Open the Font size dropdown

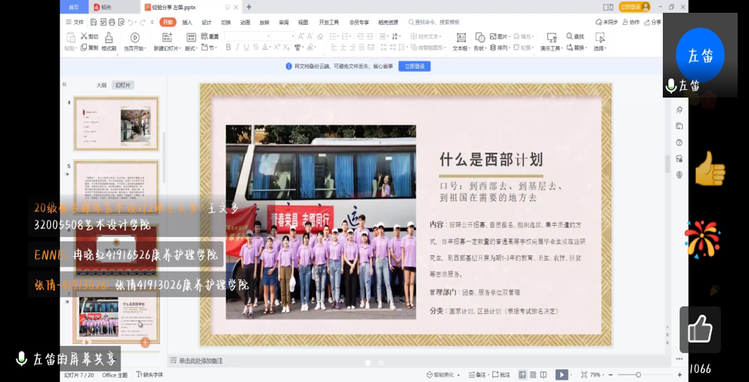point(293,36)
